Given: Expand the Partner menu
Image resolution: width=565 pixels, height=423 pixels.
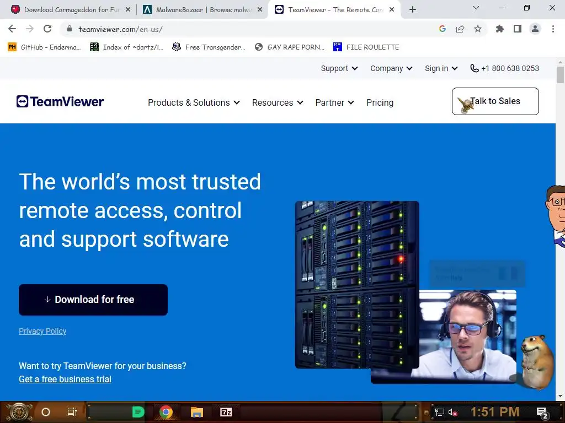Looking at the screenshot, I should (335, 102).
